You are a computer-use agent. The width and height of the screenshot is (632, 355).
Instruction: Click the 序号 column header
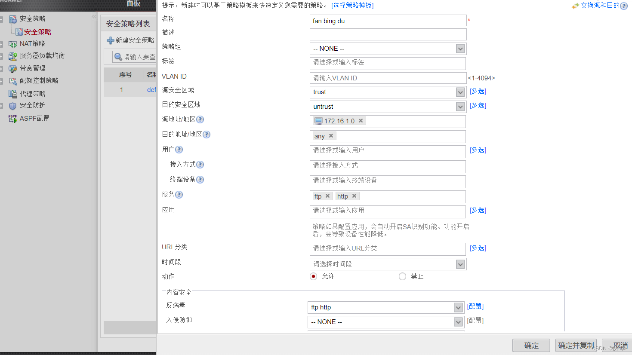125,75
